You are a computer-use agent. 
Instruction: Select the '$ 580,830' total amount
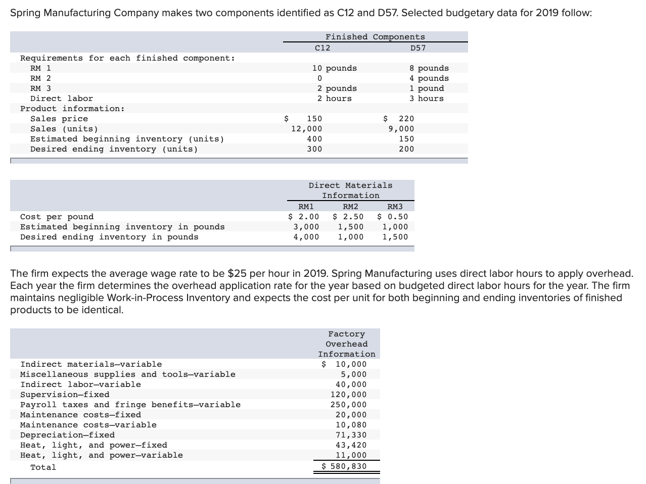[x=344, y=466]
